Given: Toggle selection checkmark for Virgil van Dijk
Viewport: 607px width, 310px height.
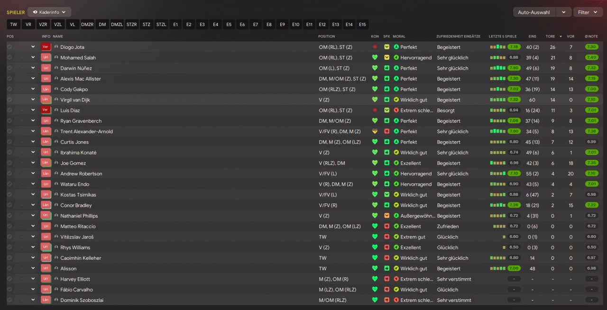Looking at the screenshot, I should point(9,100).
